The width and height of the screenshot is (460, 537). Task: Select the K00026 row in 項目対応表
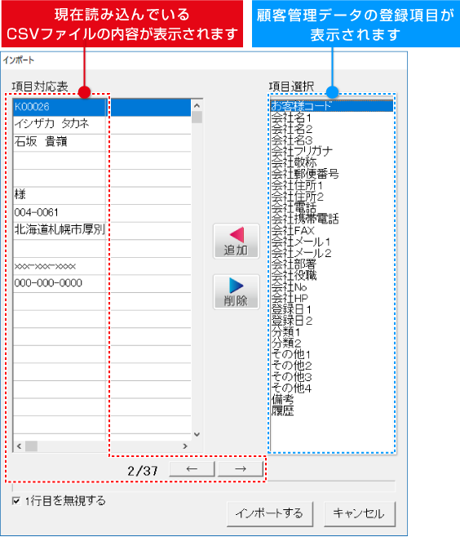click(x=102, y=107)
